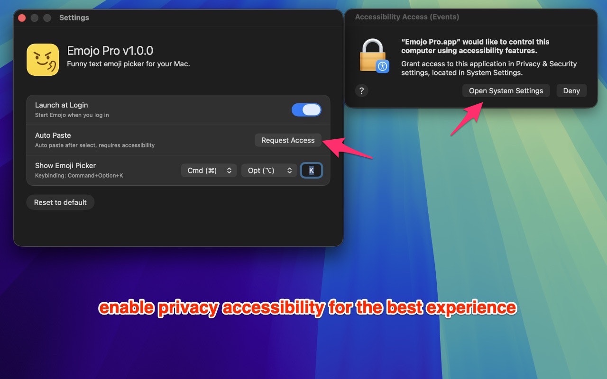The width and height of the screenshot is (607, 379).
Task: Click Open System Settings button
Action: 506,91
